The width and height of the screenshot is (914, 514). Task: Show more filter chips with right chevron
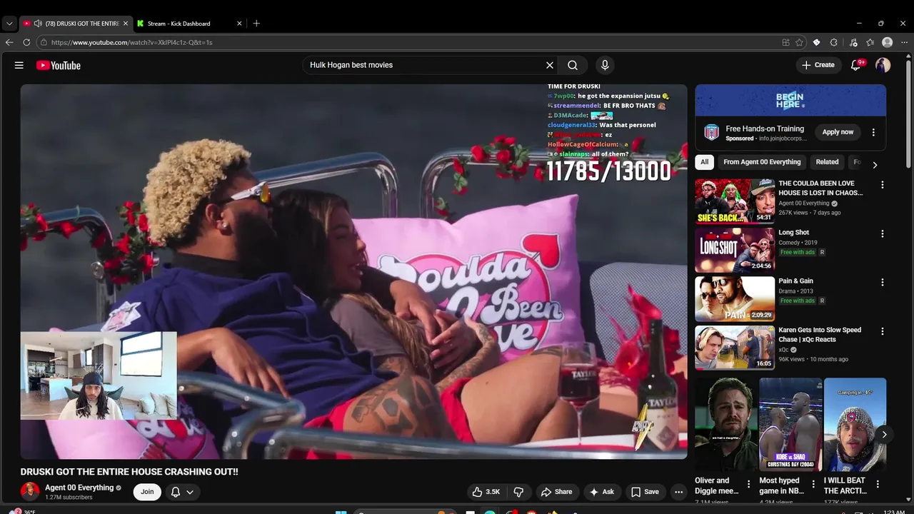point(875,164)
